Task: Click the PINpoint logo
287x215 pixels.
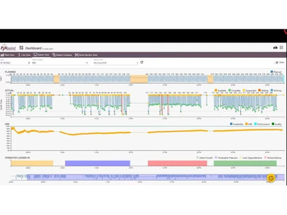Action: pyautogui.click(x=8, y=48)
